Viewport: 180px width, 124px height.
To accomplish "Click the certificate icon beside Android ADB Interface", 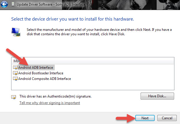I will coord(15,67).
